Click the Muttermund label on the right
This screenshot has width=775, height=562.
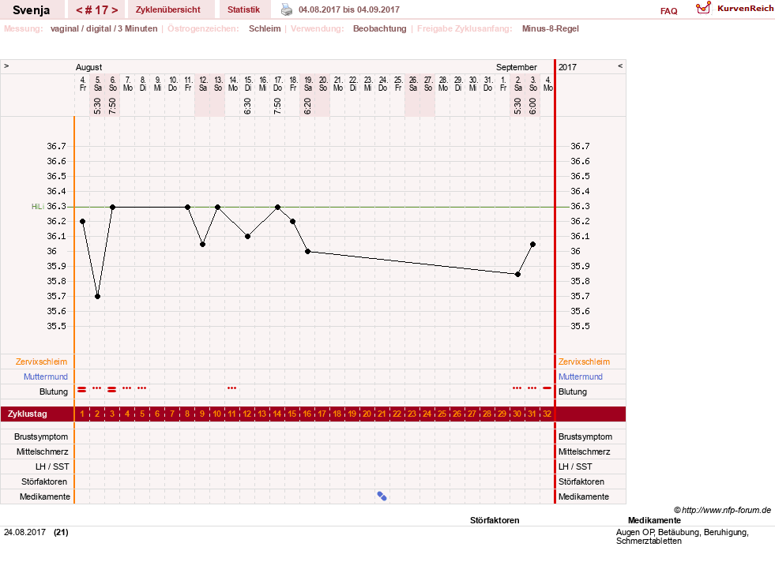(x=580, y=377)
